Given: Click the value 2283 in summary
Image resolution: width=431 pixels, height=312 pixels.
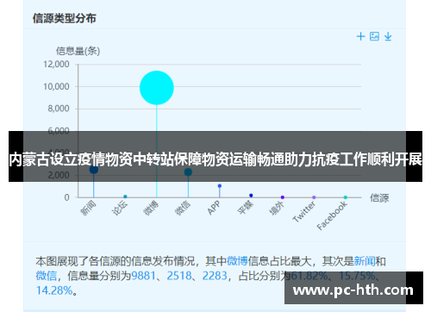Looking at the screenshot, I should point(215,276).
